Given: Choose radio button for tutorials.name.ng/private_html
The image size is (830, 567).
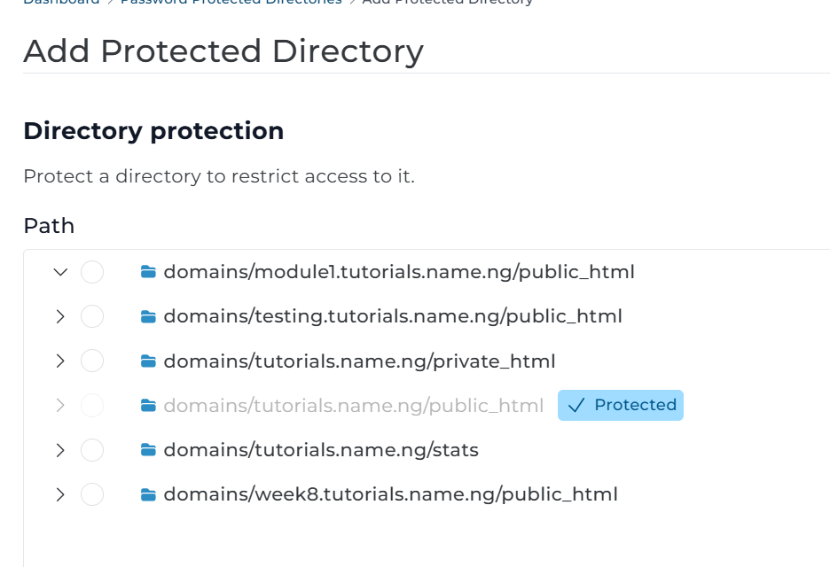Looking at the screenshot, I should (x=92, y=361).
